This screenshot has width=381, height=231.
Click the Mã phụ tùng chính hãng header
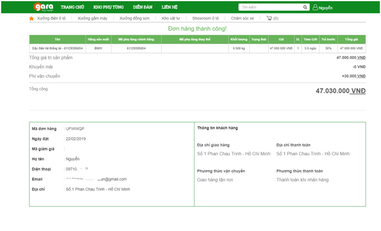click(x=136, y=40)
